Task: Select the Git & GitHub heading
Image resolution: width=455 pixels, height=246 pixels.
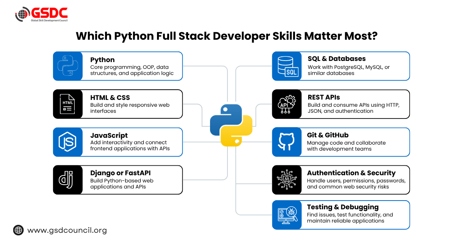Action: tap(328, 135)
